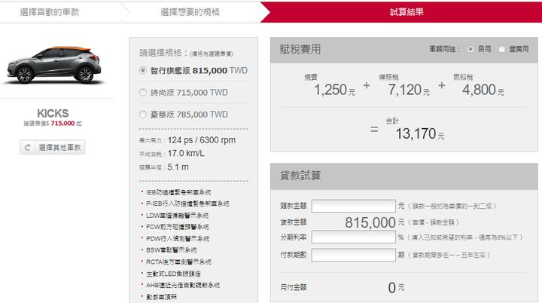The width and height of the screenshot is (542, 303).
Task: Click 主動式LED魚眼頭燈 feature line
Action: click(x=173, y=274)
